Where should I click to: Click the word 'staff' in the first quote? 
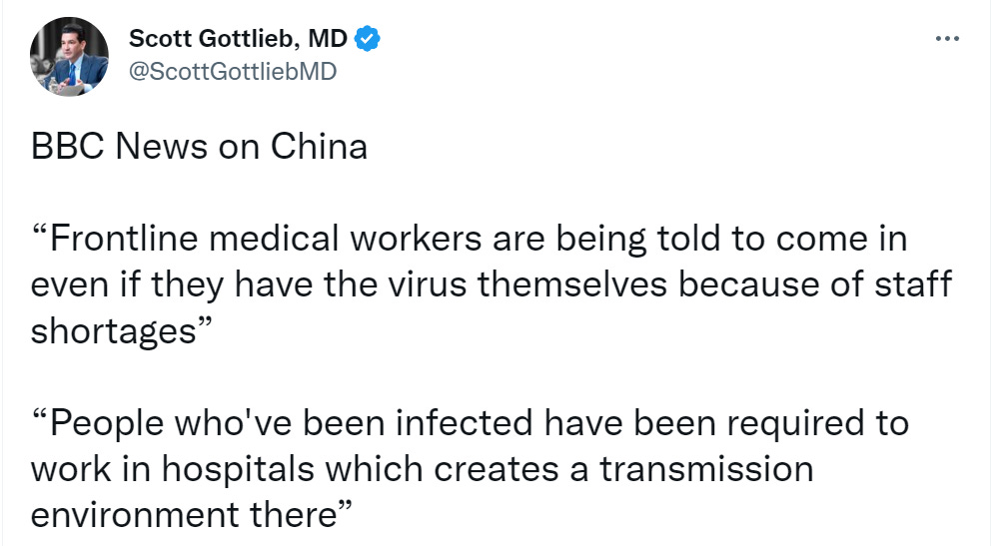(x=913, y=285)
